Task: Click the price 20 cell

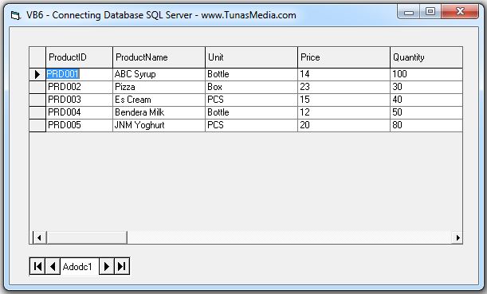Action: (x=344, y=125)
